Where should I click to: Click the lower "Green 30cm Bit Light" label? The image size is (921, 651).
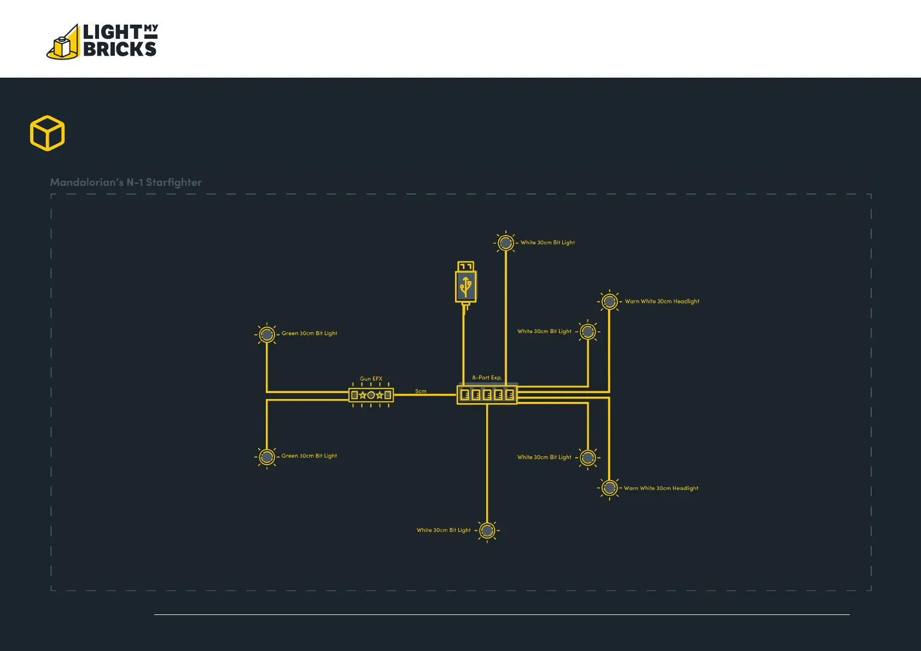pyautogui.click(x=309, y=456)
